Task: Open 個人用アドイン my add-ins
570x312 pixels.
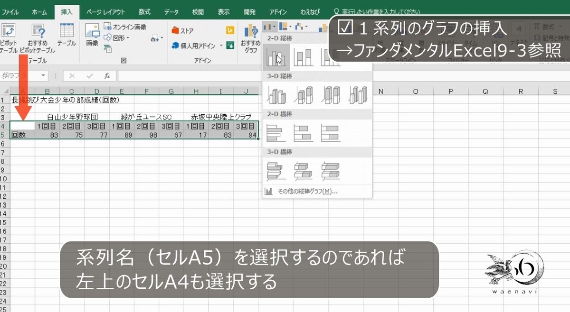Action: click(x=194, y=46)
